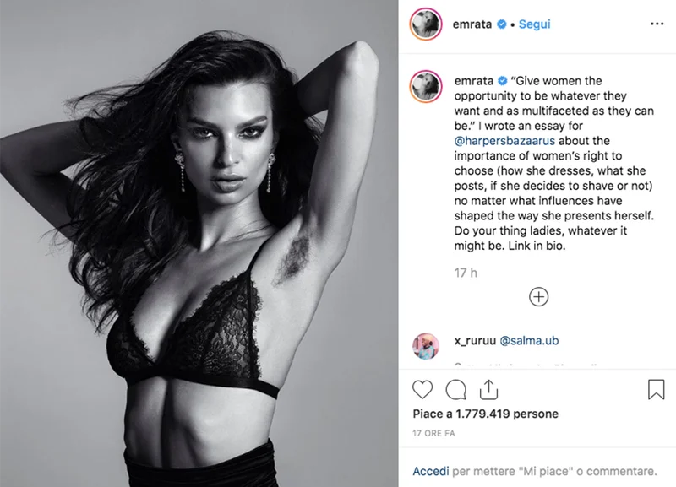Click the emrata username in caption

click(x=474, y=81)
